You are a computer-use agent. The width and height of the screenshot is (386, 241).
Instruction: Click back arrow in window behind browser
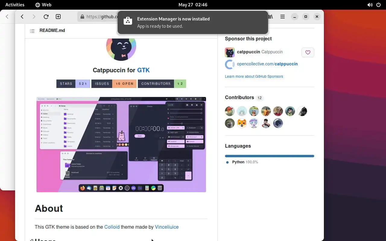coord(7,17)
